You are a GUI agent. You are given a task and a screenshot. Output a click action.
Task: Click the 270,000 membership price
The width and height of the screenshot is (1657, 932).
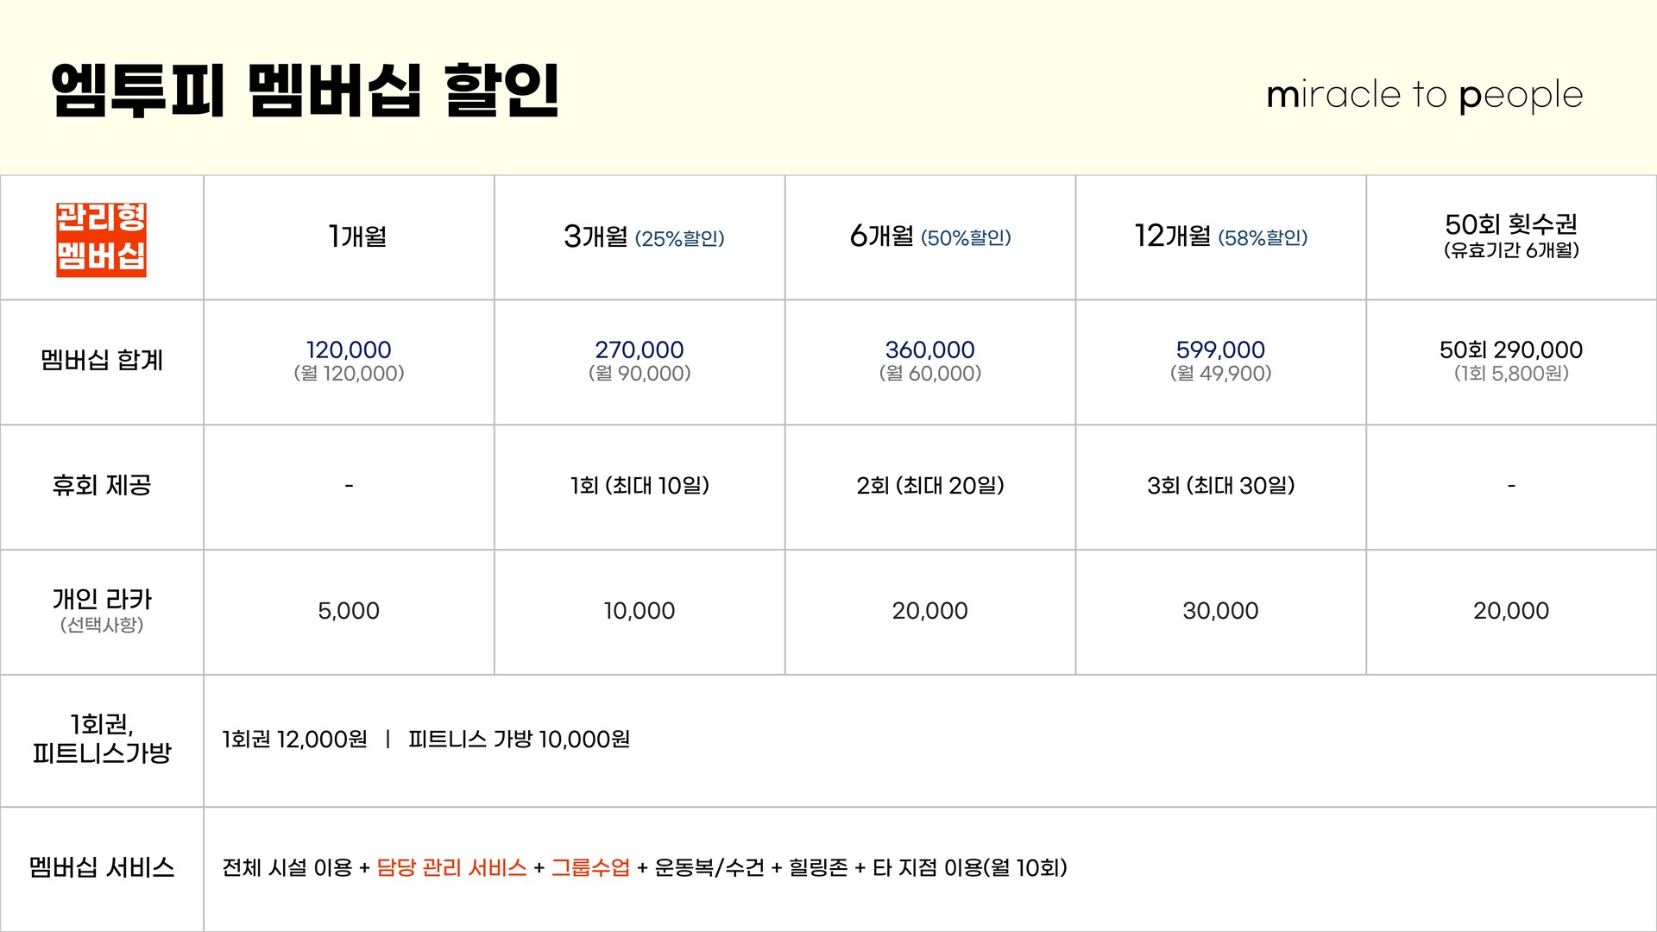pos(639,349)
